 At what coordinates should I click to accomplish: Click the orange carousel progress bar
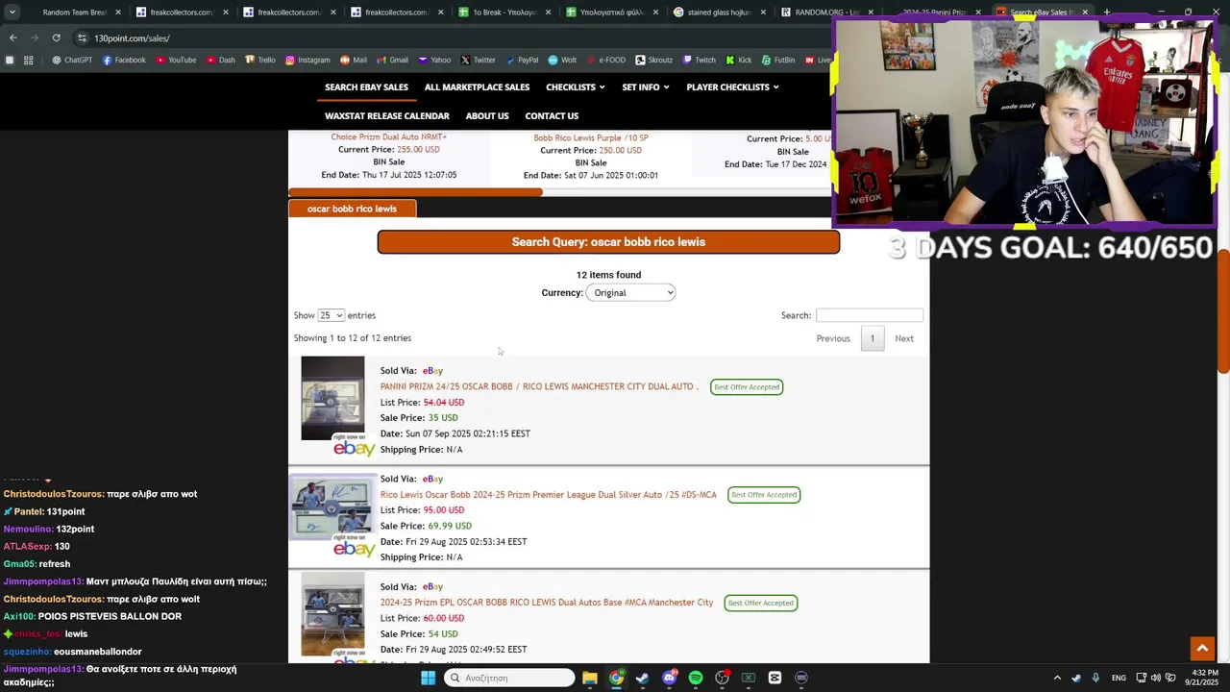(x=415, y=191)
